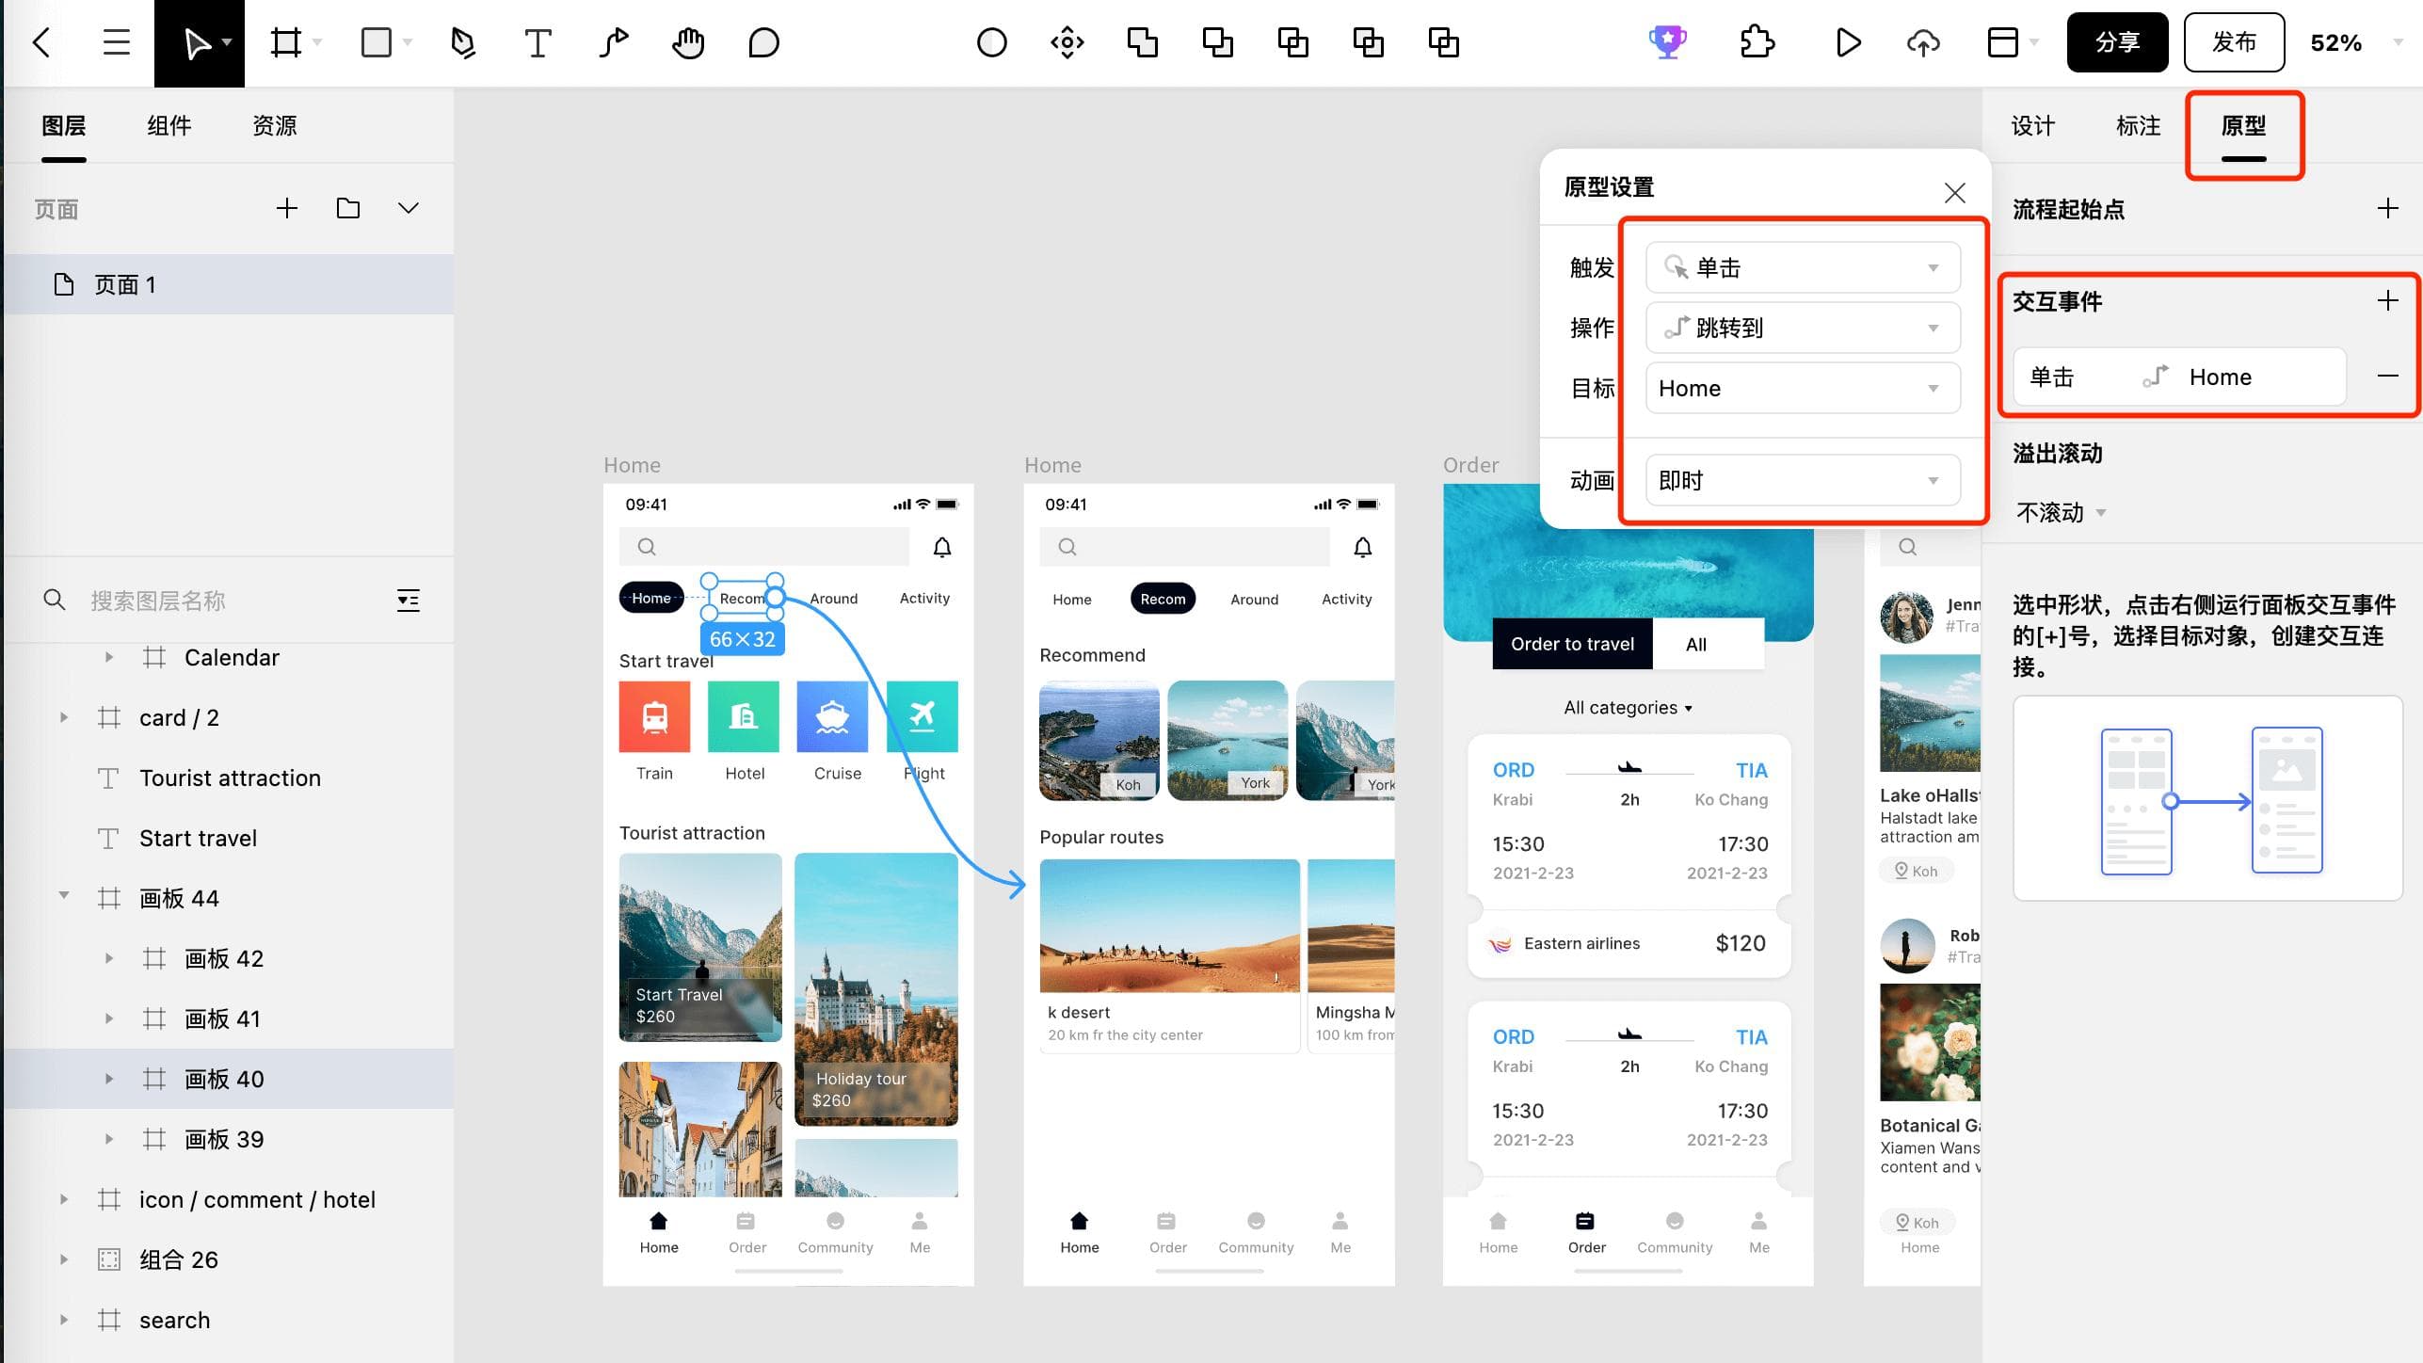Select the Text tool
The width and height of the screenshot is (2423, 1363).
[x=538, y=42]
